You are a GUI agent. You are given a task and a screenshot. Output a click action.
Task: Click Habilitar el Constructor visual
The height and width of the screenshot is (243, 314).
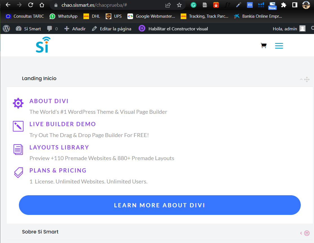[x=173, y=29]
